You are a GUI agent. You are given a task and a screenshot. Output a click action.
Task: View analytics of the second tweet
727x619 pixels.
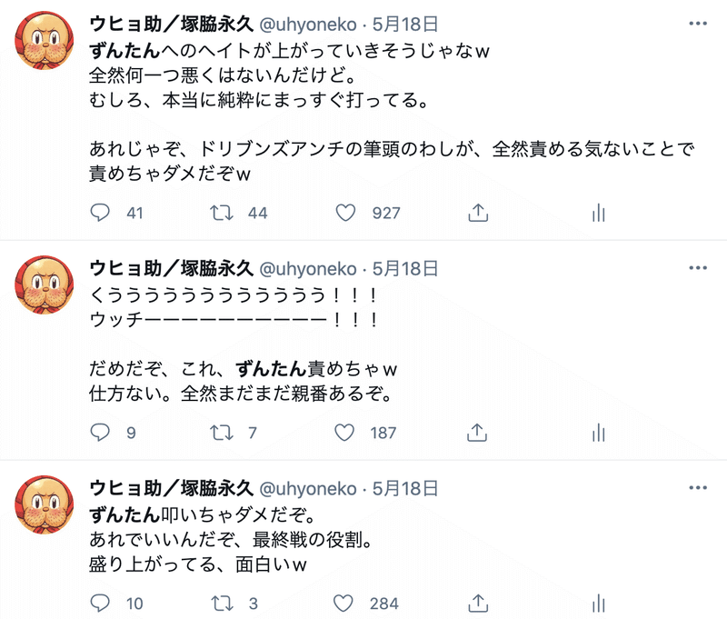click(599, 433)
